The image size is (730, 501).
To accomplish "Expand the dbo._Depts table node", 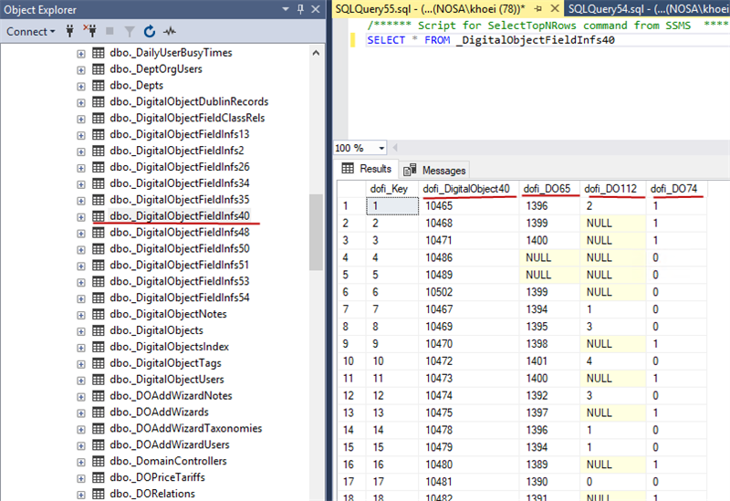I will (81, 86).
